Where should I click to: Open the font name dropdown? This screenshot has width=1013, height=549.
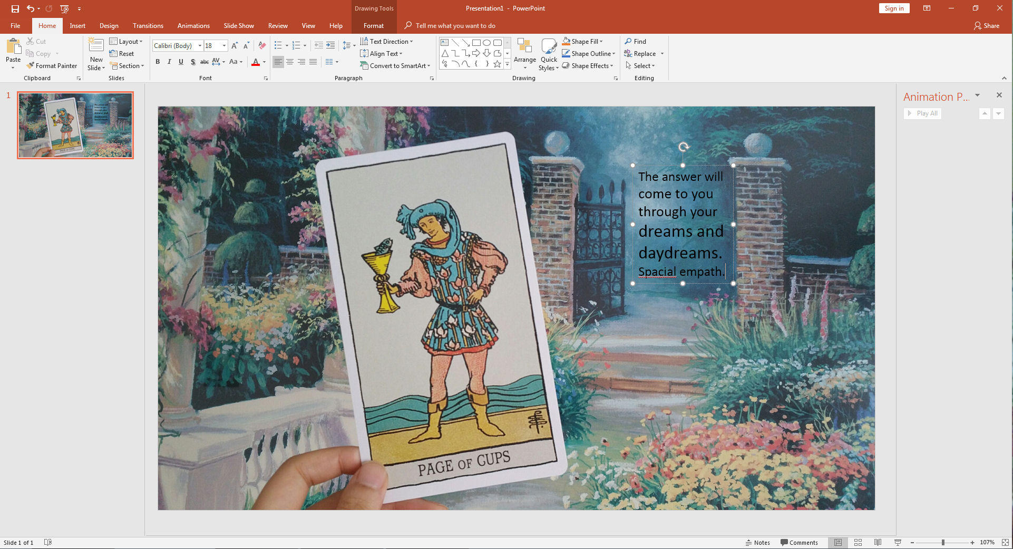pyautogui.click(x=200, y=46)
